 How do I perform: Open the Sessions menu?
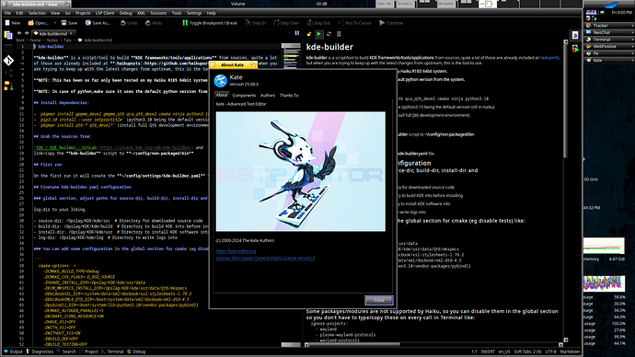[158, 13]
